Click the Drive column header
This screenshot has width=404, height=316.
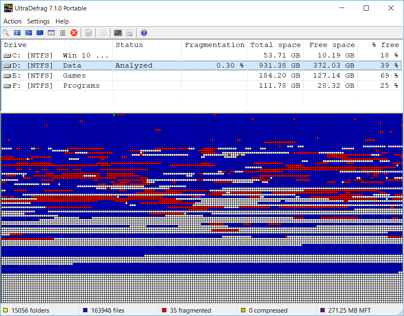57,45
